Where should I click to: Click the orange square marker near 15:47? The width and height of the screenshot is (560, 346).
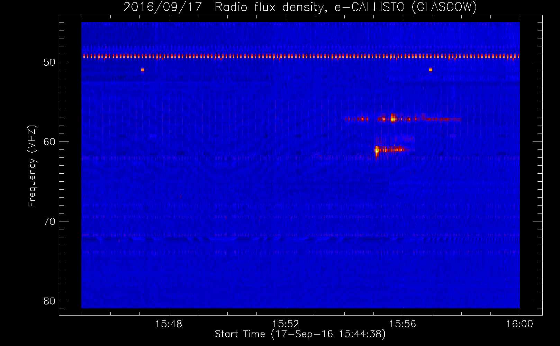pos(143,70)
